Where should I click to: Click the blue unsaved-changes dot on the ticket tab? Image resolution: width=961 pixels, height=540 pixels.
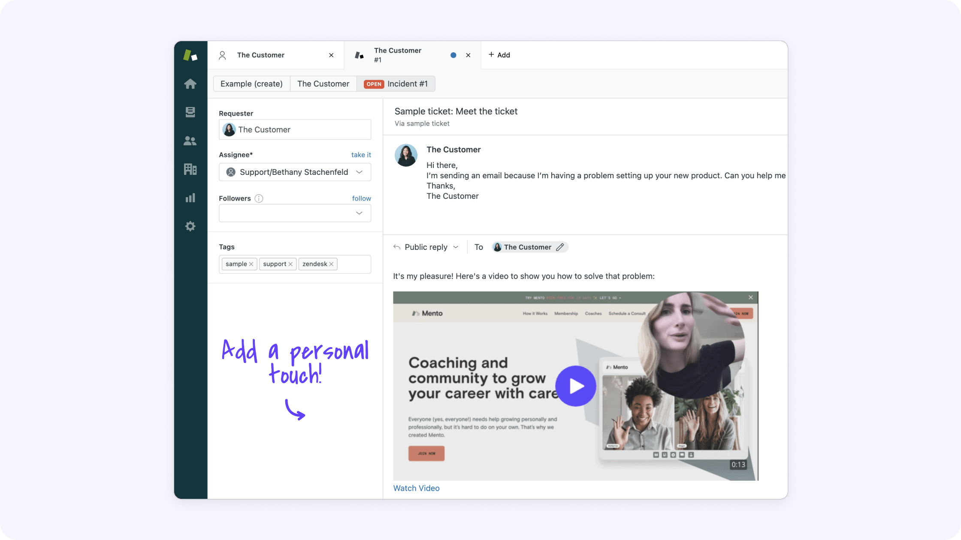[x=453, y=55]
